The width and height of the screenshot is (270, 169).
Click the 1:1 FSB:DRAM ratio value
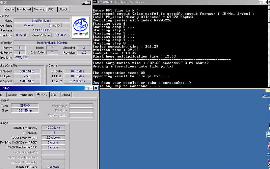(x=53, y=133)
